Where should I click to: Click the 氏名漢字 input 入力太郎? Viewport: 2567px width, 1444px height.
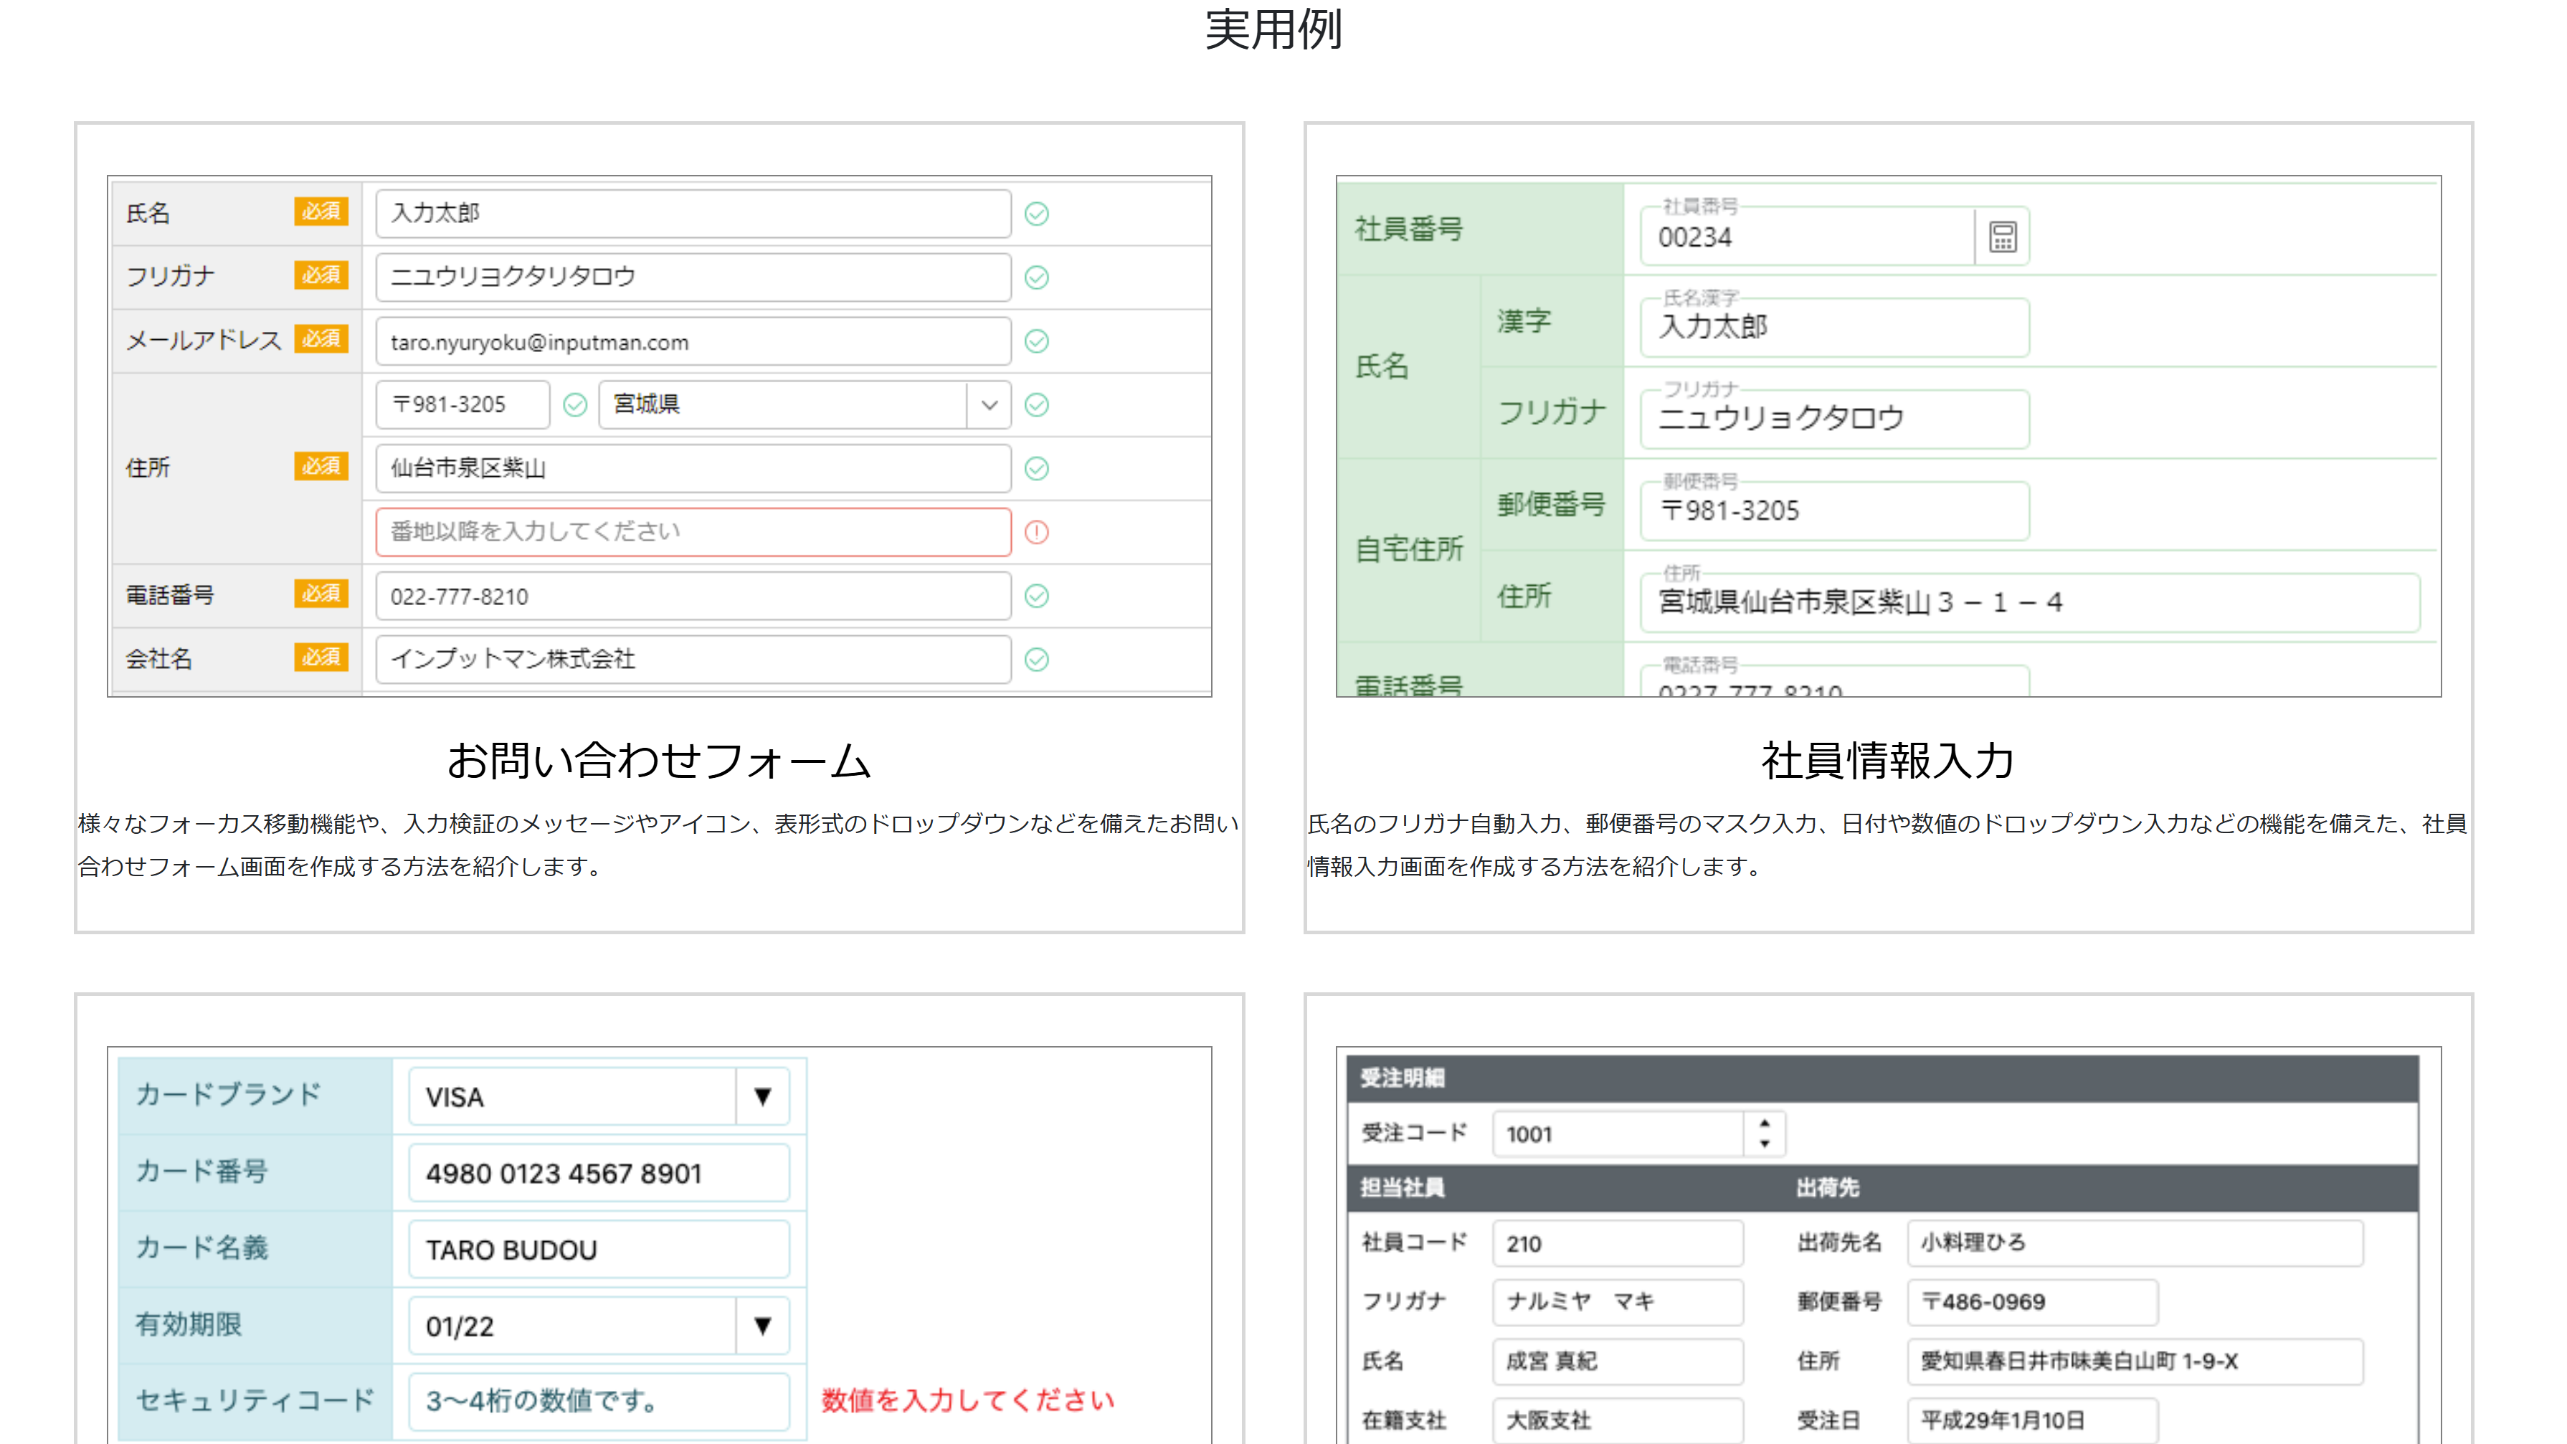pyautogui.click(x=1835, y=327)
